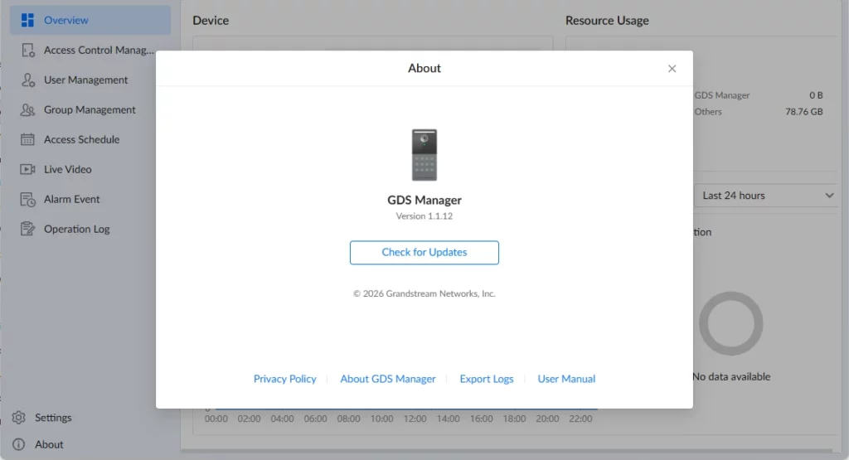The height and width of the screenshot is (460, 849).
Task: Close the About dialog
Action: coord(672,69)
